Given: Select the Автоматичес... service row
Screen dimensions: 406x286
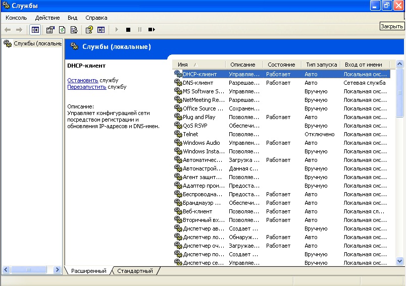Looking at the screenshot, I should 281,160.
